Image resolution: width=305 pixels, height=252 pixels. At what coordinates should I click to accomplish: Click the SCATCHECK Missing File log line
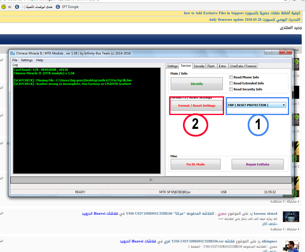tap(72, 80)
